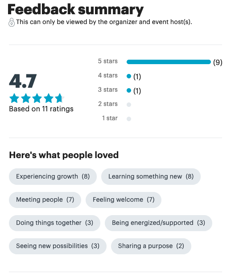Screen dimensions: 231x273
Task: Click the 3 stars blue dot
Action: 129,90
